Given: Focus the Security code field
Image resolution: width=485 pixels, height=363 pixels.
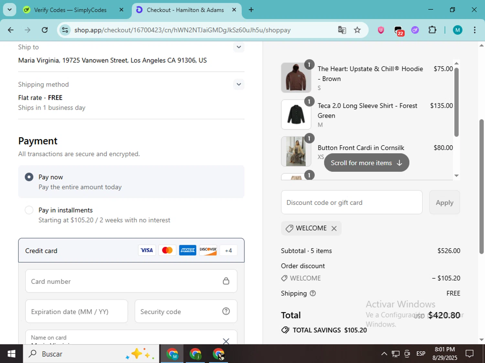Looking at the screenshot, I should pos(186,311).
